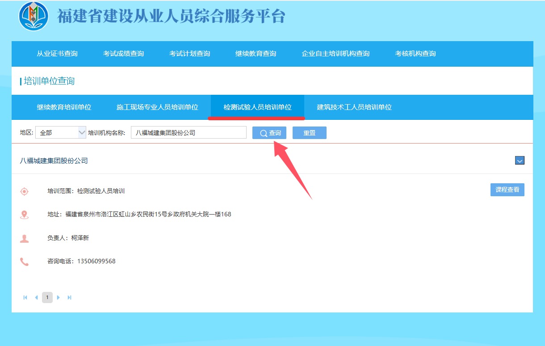This screenshot has width=545, height=346.
Task: Click the first-page pagination icon
Action: pos(25,297)
